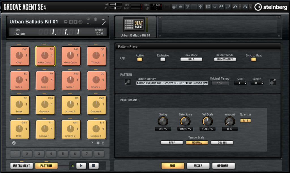The image size is (290, 173).
Task: Click the Original Tempo value field
Action: point(219,83)
